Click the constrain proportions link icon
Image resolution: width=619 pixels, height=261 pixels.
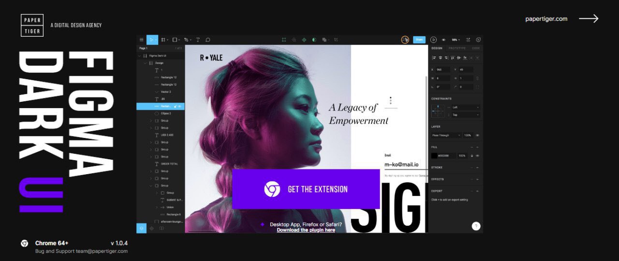pos(478,78)
